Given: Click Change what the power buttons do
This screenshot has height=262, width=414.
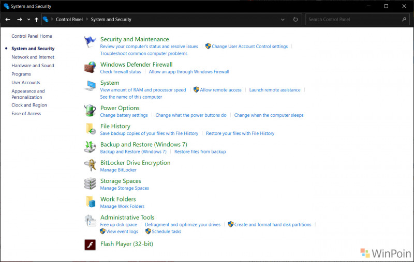Looking at the screenshot, I should tap(191, 115).
